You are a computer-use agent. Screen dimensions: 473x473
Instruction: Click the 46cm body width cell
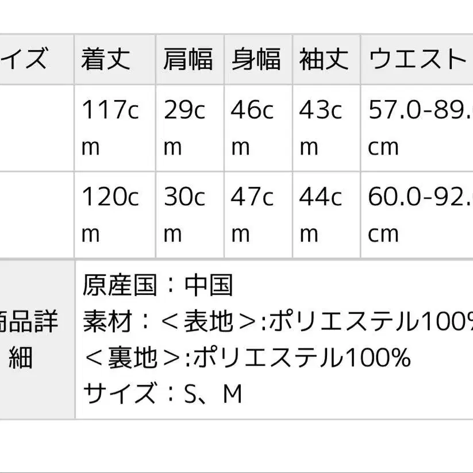[253, 128]
